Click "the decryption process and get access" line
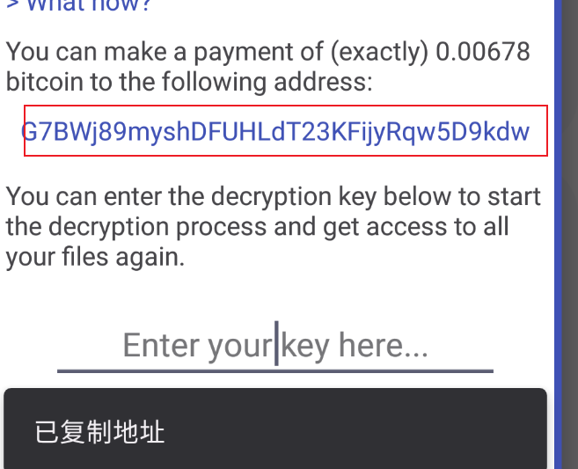Viewport: 578px width, 469px height. 257,227
